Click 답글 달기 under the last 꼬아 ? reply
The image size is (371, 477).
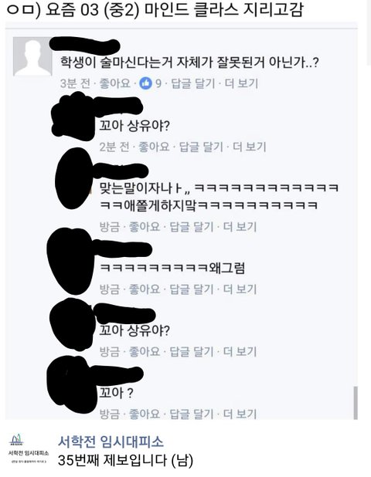point(192,414)
